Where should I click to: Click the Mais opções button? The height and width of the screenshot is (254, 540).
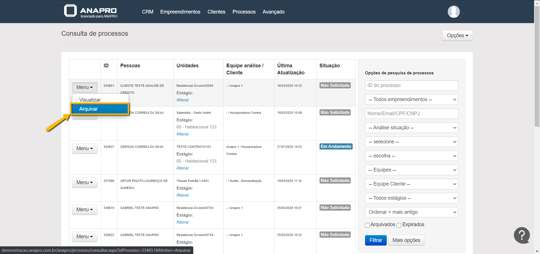[x=406, y=240]
